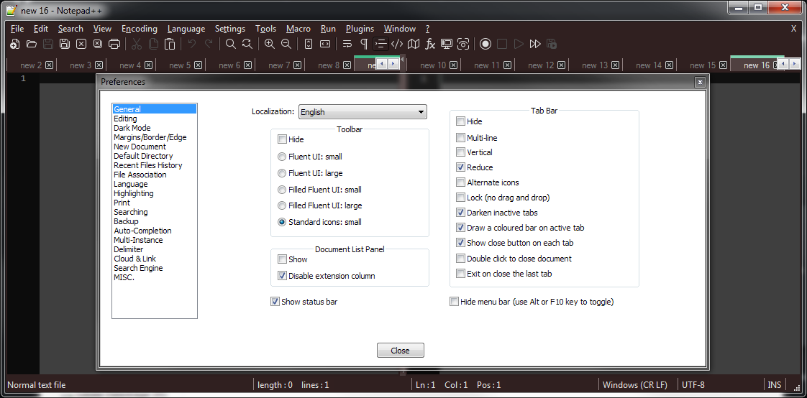Toggle synchronize vertical scrolling icon

click(309, 44)
